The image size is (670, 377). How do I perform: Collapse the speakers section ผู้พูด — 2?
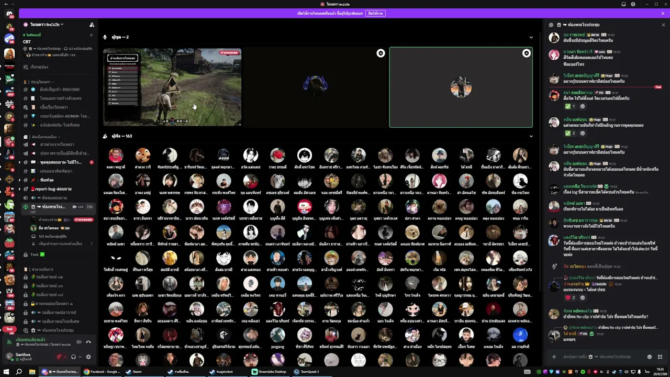click(x=531, y=37)
